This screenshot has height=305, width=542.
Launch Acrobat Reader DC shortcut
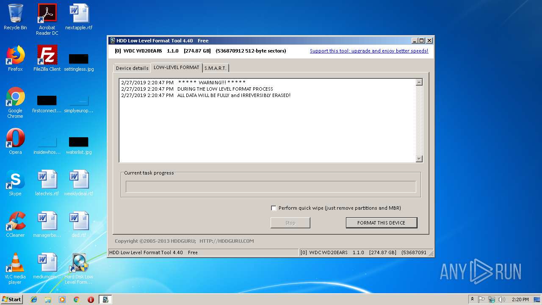coord(47,19)
